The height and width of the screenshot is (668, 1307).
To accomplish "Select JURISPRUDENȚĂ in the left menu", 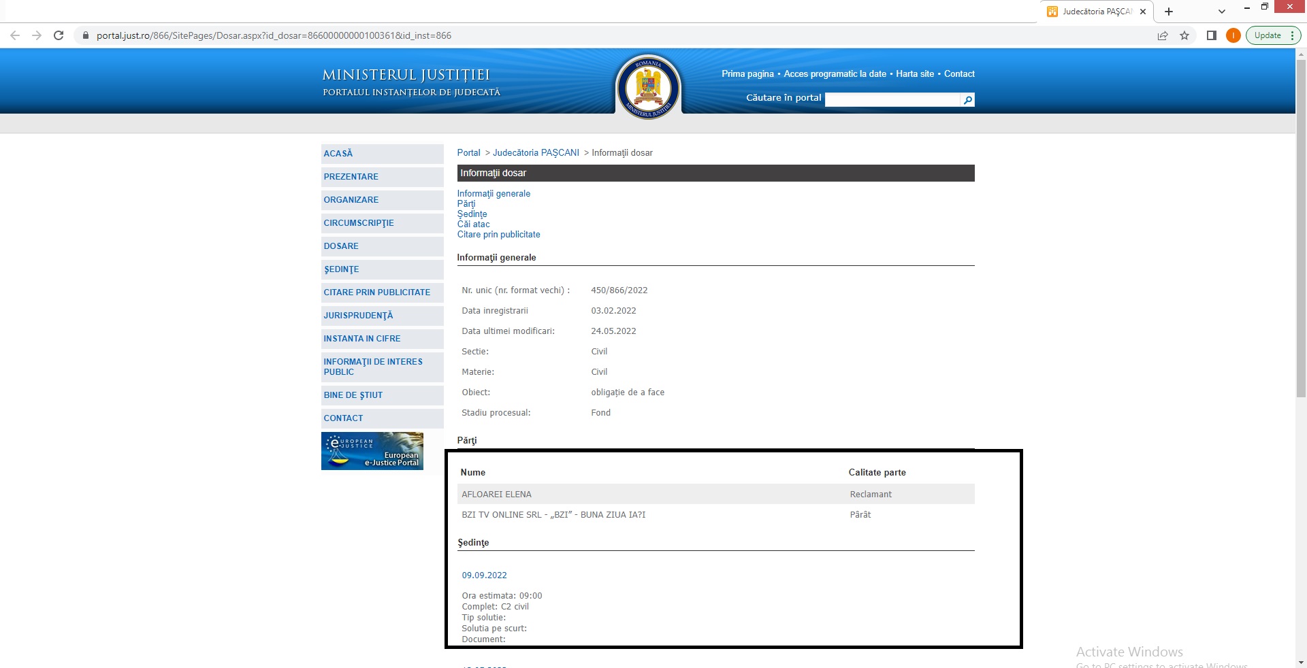I will tap(358, 316).
